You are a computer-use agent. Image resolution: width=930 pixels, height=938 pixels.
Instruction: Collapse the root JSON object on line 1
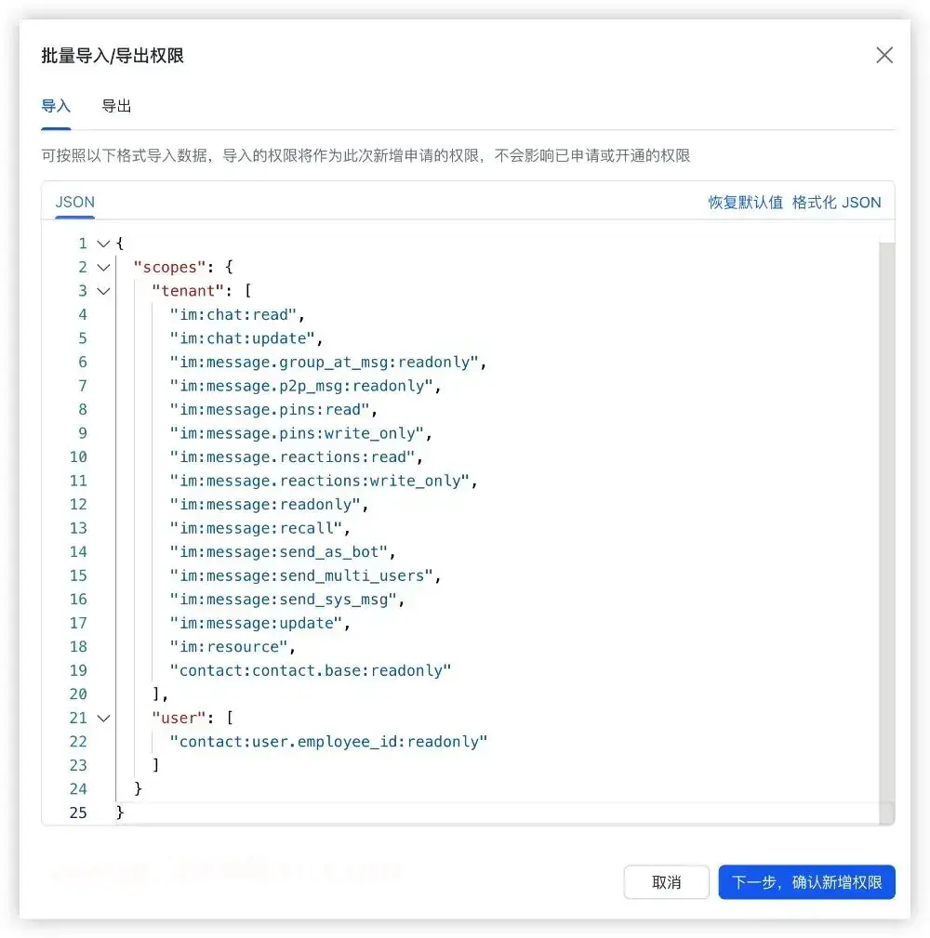(x=102, y=243)
